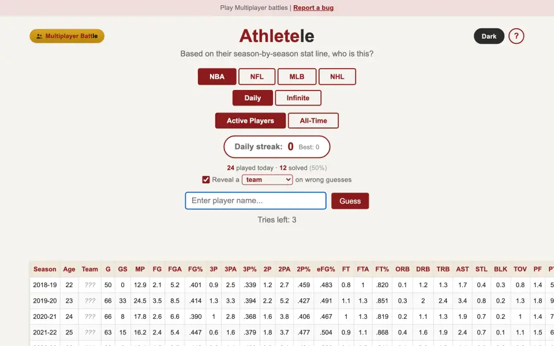Open Multiplayer Battle mode
The image size is (554, 346).
coord(67,36)
